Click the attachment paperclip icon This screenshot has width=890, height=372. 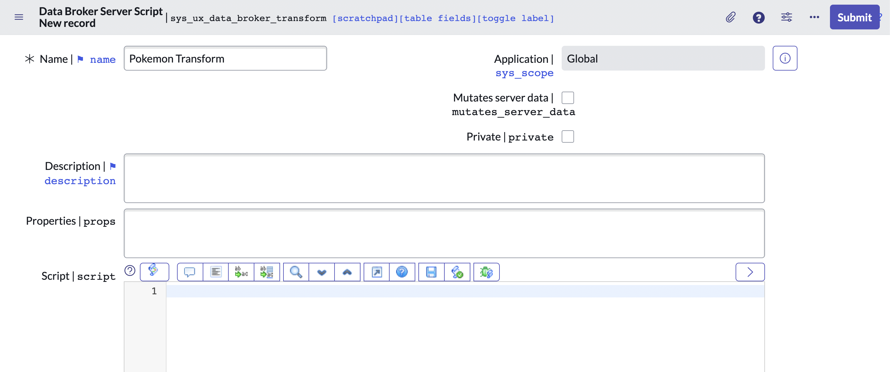pos(730,17)
